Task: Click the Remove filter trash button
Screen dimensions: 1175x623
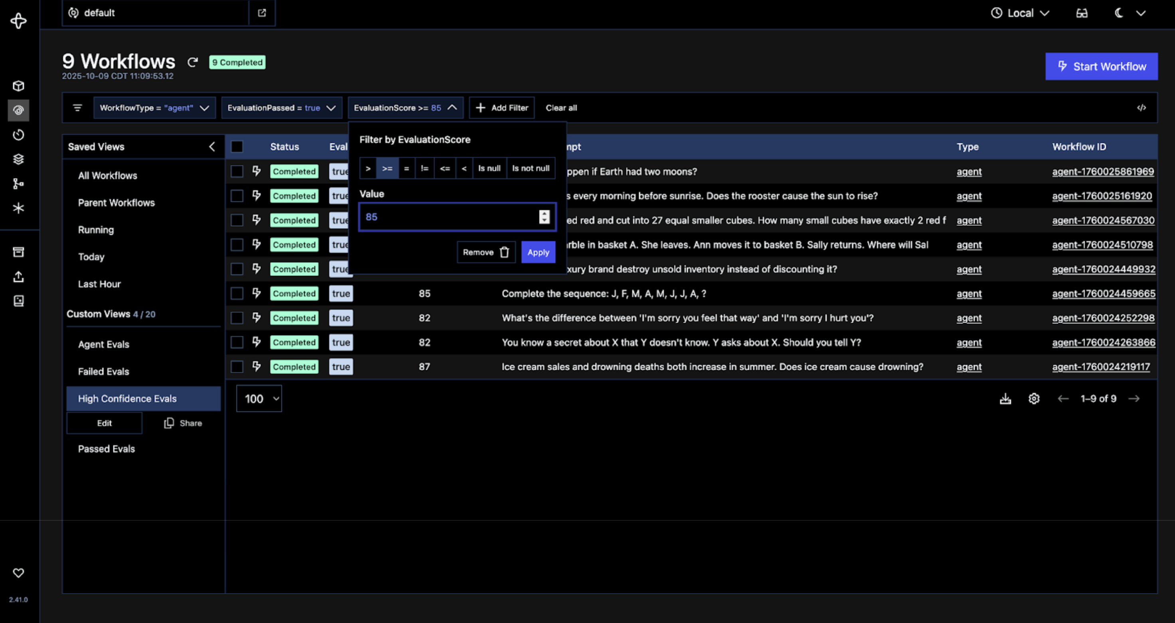Action: (486, 252)
